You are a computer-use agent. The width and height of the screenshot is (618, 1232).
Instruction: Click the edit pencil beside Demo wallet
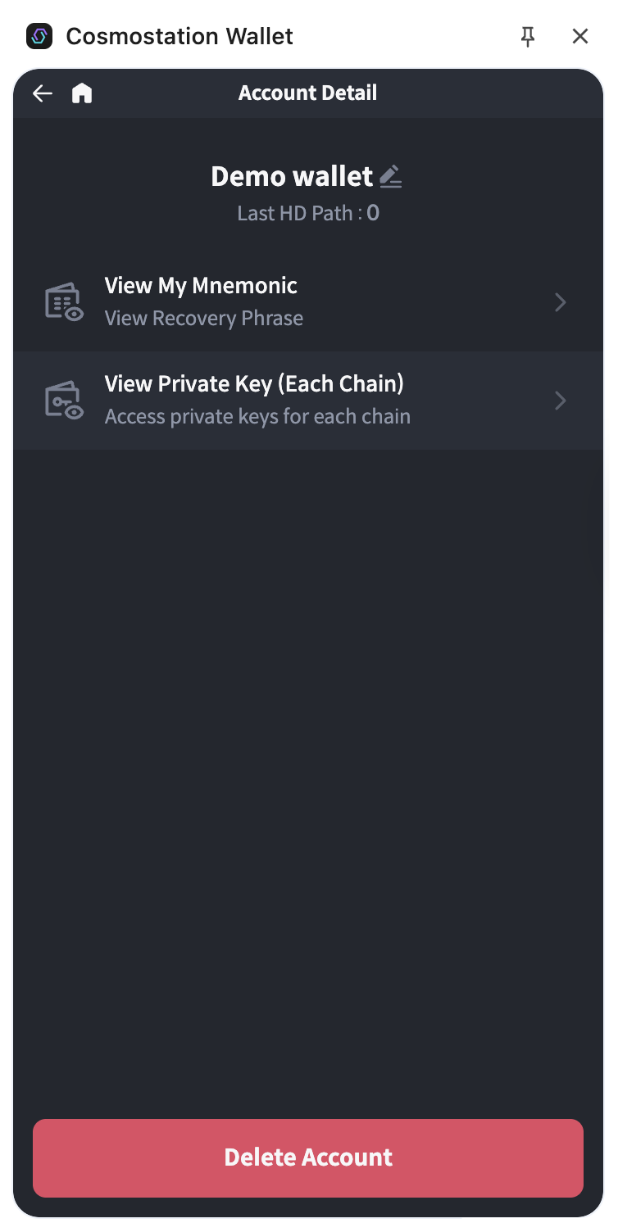coord(391,176)
